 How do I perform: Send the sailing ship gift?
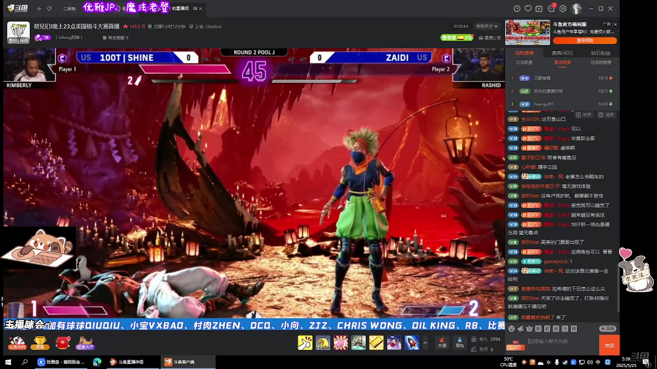(x=358, y=342)
